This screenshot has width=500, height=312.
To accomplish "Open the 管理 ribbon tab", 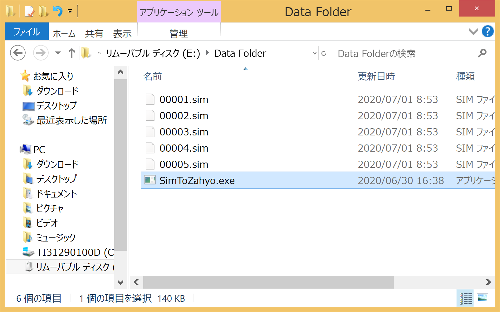I will click(x=179, y=33).
